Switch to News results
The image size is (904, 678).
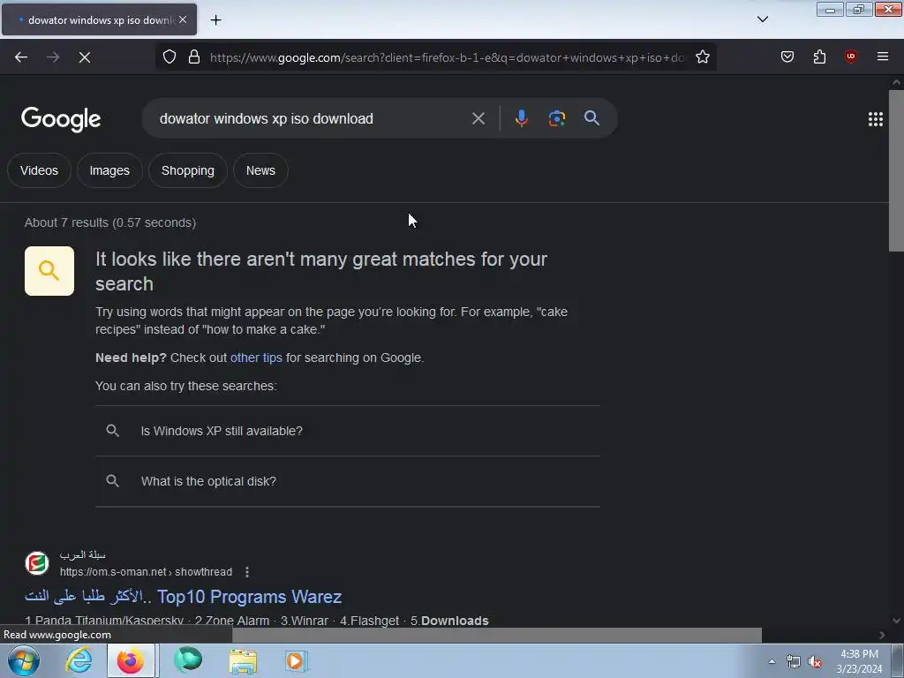(x=260, y=170)
